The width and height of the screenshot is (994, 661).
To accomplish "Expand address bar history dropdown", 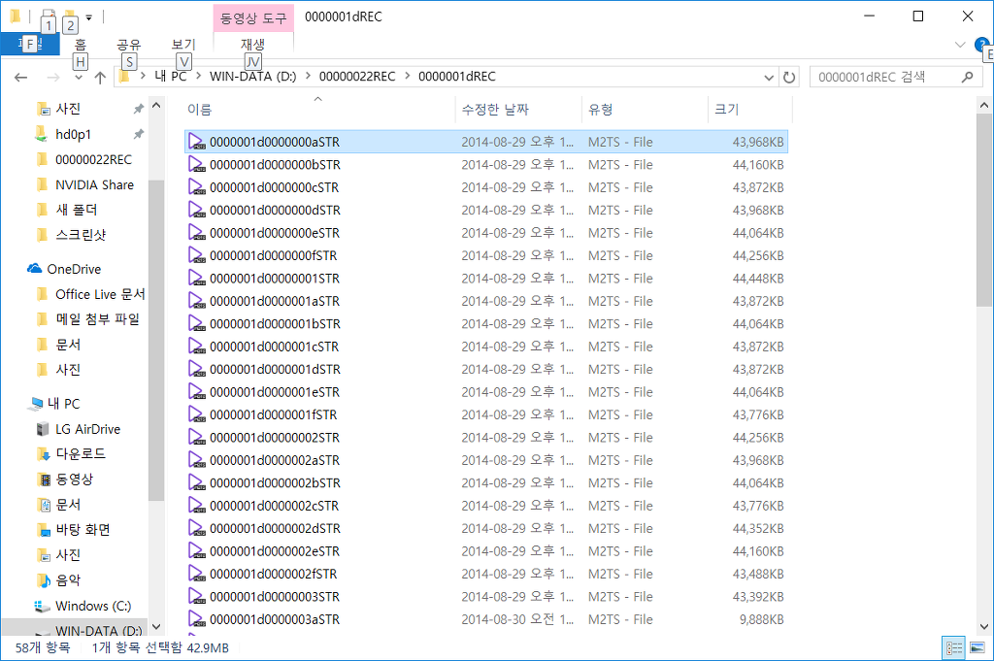I will coord(769,78).
